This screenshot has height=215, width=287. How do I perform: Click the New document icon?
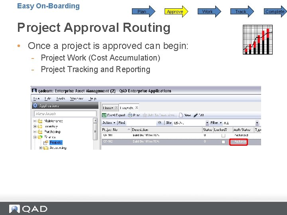(x=181, y=115)
